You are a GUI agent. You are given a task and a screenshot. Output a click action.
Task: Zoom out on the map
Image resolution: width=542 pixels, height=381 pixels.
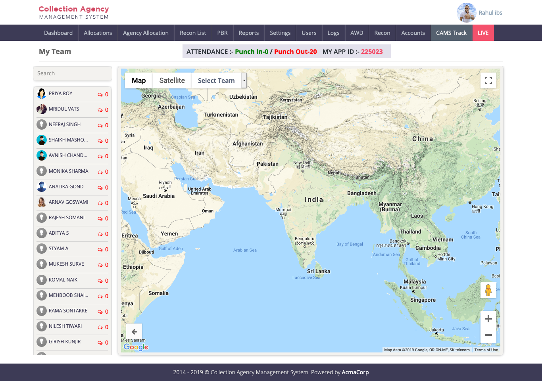click(x=488, y=335)
